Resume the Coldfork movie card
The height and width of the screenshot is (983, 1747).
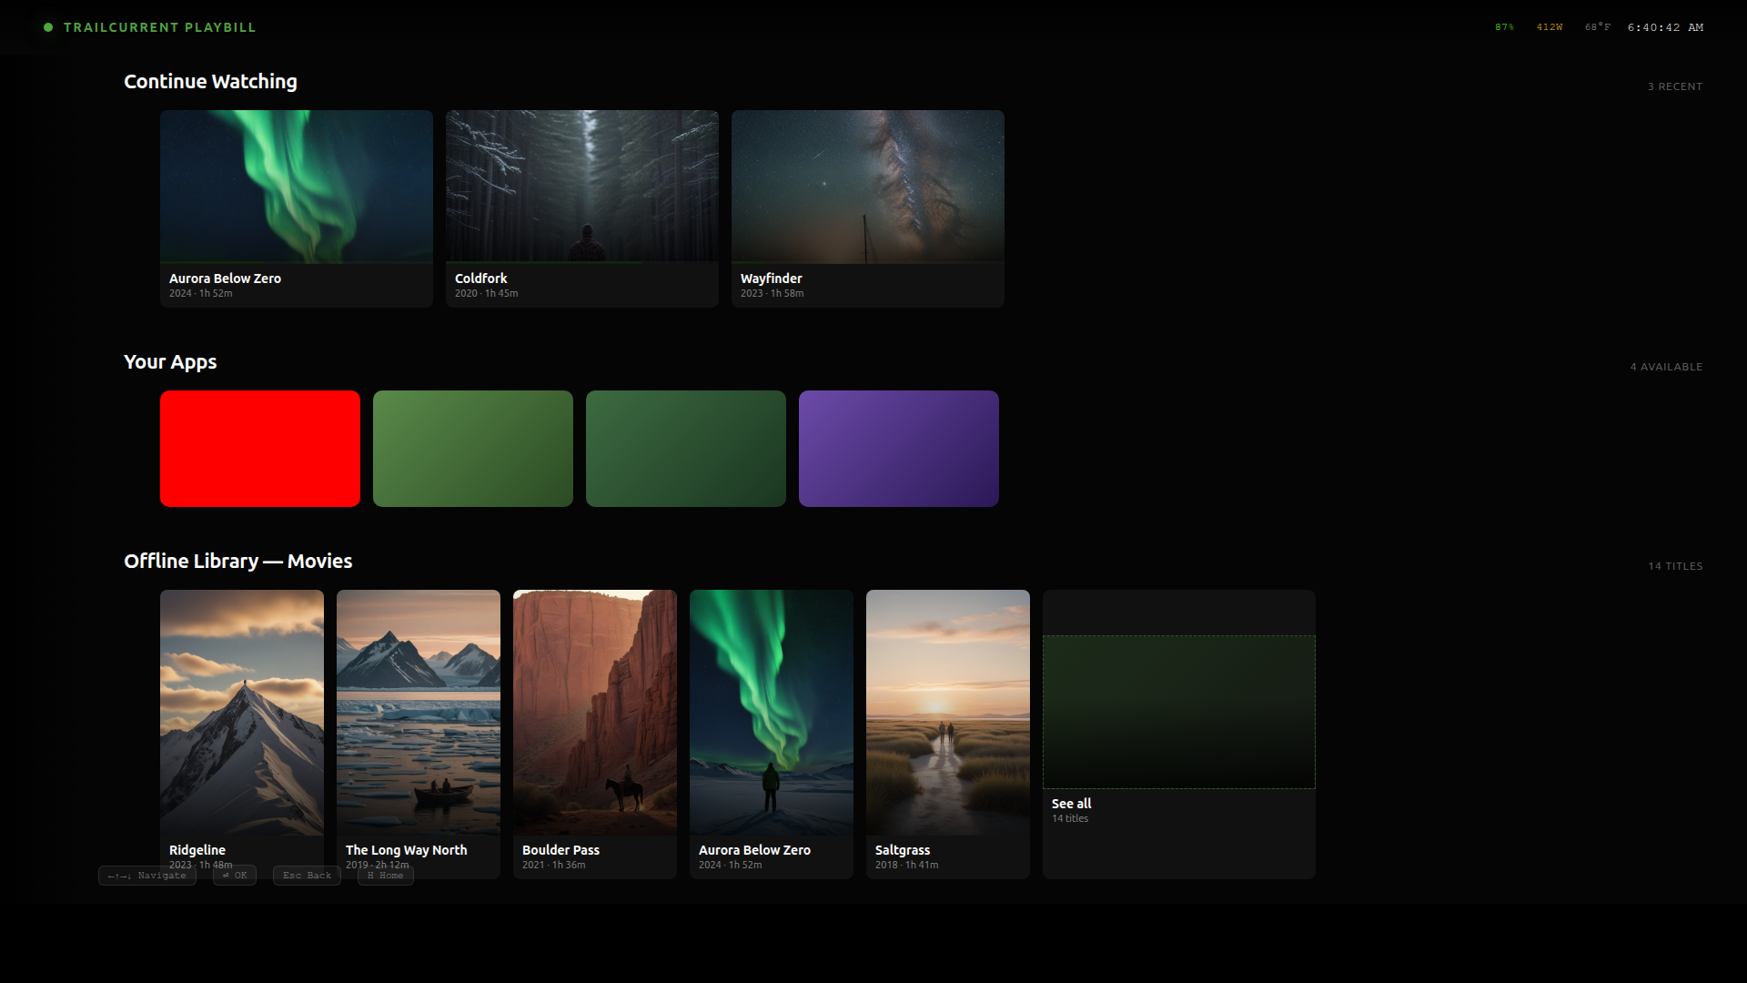[582, 208]
